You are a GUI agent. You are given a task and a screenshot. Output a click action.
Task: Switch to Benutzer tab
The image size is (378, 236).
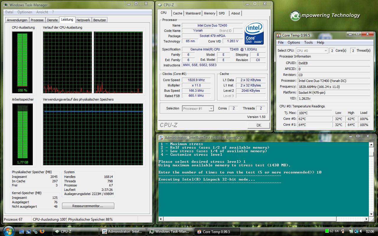(x=100, y=20)
